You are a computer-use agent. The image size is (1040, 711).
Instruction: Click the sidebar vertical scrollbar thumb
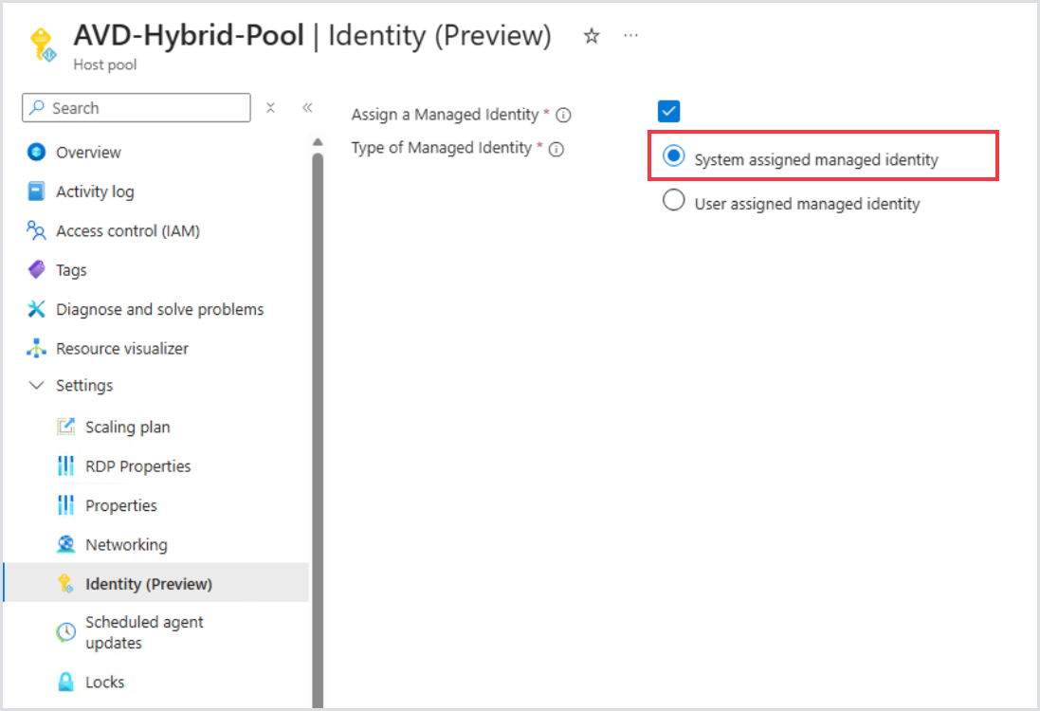(318, 429)
